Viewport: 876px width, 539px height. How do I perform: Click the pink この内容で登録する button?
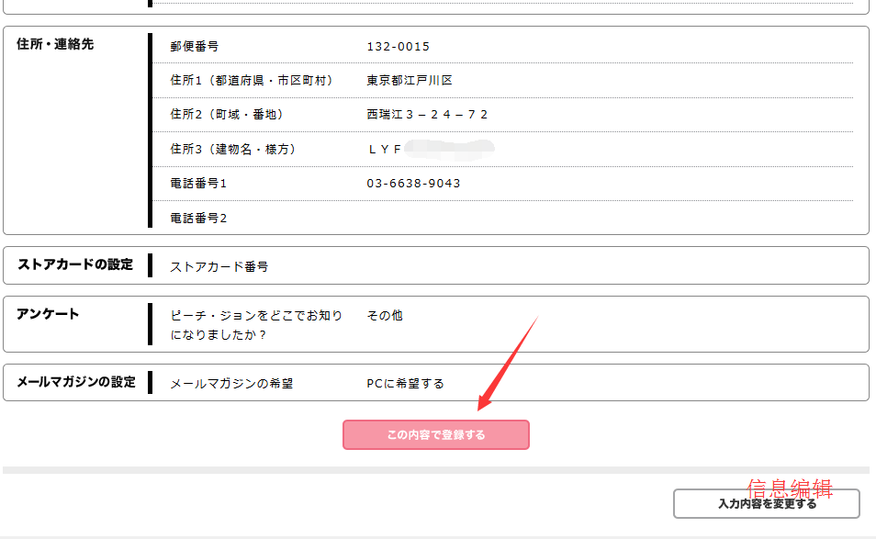pos(436,435)
